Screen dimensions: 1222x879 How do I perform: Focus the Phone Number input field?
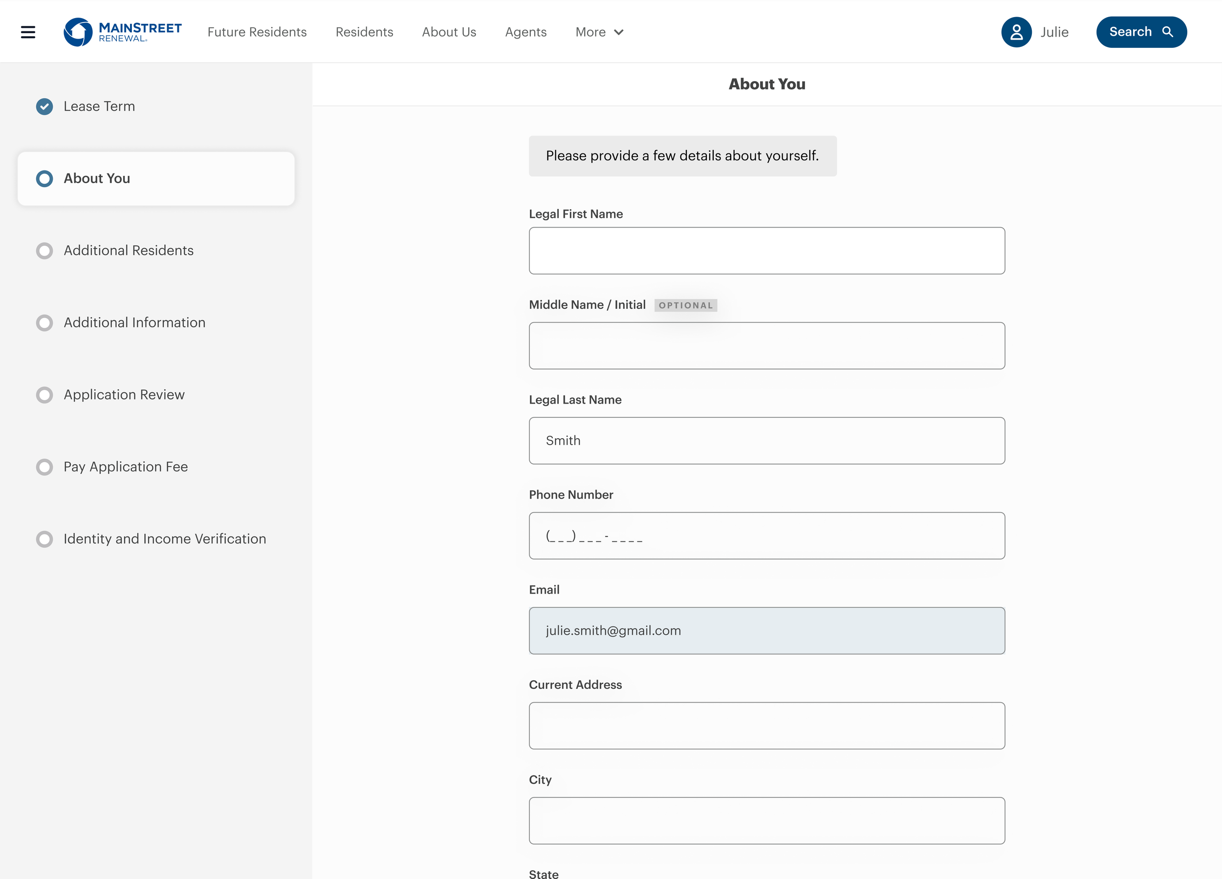click(767, 536)
